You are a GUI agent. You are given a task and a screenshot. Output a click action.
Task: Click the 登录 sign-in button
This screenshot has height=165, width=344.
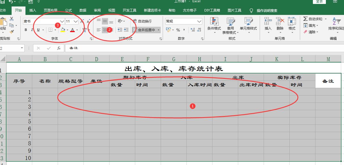click(320, 1)
